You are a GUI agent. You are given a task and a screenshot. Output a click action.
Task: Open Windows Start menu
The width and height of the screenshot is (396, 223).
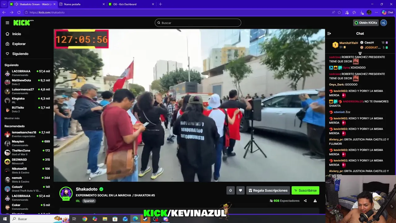[x=5, y=219]
